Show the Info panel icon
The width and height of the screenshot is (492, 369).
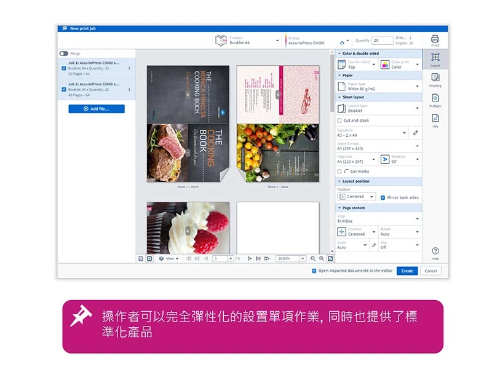click(435, 119)
